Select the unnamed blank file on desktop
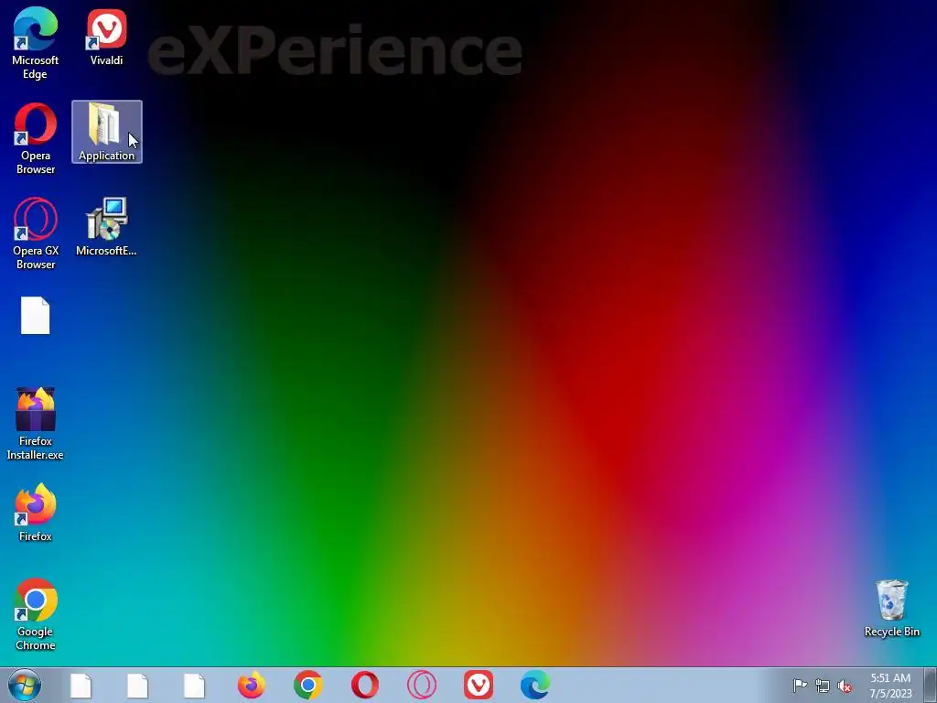 36,316
